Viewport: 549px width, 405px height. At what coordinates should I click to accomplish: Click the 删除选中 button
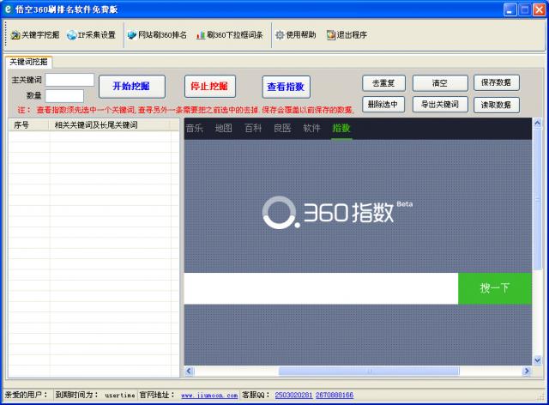coord(383,105)
